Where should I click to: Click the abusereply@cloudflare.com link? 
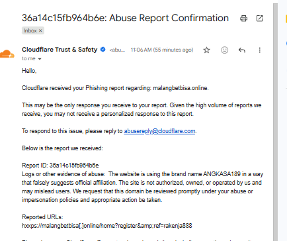159,131
